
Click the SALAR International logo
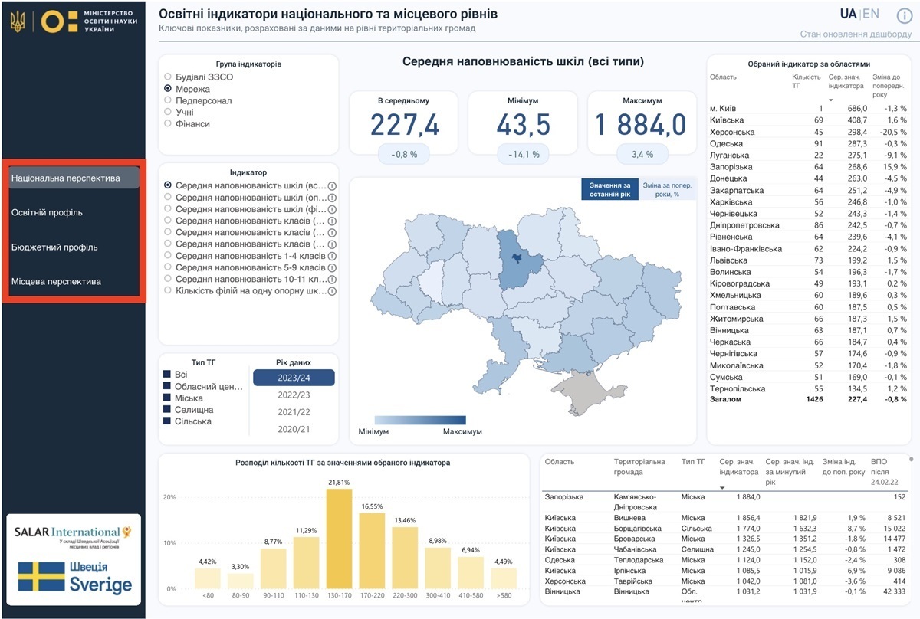click(x=73, y=535)
